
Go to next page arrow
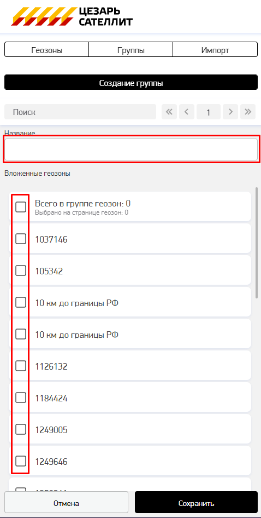click(x=230, y=112)
